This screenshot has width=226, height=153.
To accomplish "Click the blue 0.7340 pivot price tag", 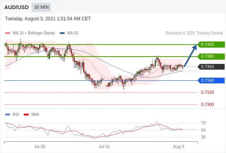I will (211, 80).
